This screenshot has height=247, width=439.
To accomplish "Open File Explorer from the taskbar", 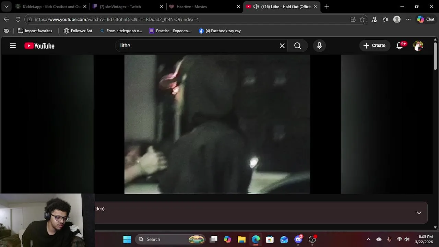I will [x=241, y=239].
